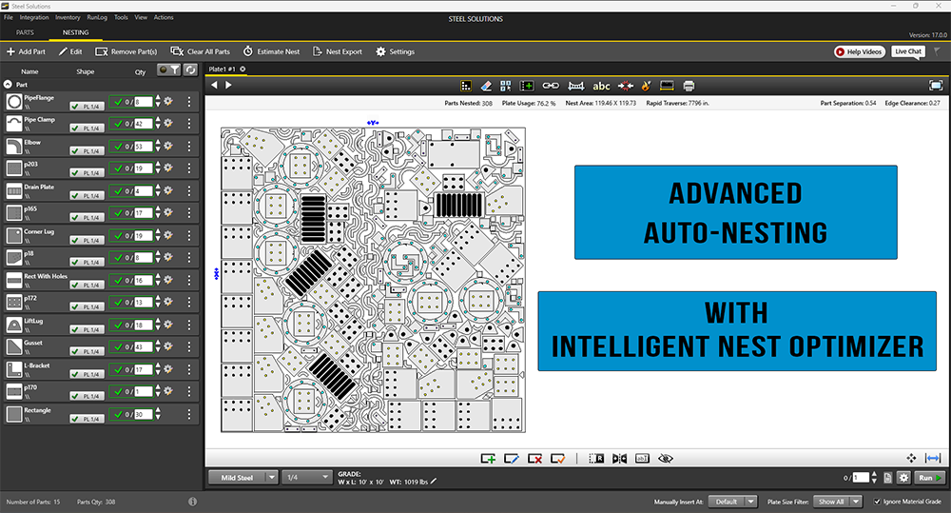
Task: Switch to the PARTS tab
Action: point(25,32)
